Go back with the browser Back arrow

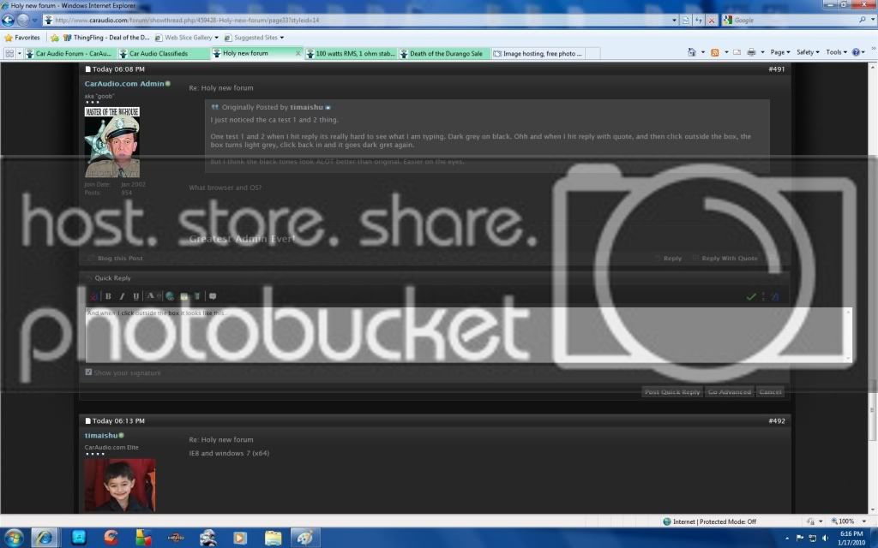tap(8, 21)
